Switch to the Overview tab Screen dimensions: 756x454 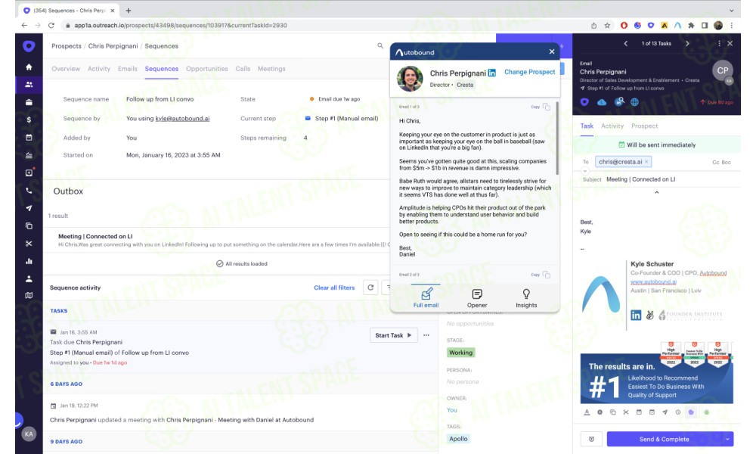tap(66, 69)
